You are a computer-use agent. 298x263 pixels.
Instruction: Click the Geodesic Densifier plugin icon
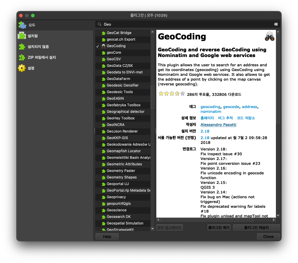(104, 86)
